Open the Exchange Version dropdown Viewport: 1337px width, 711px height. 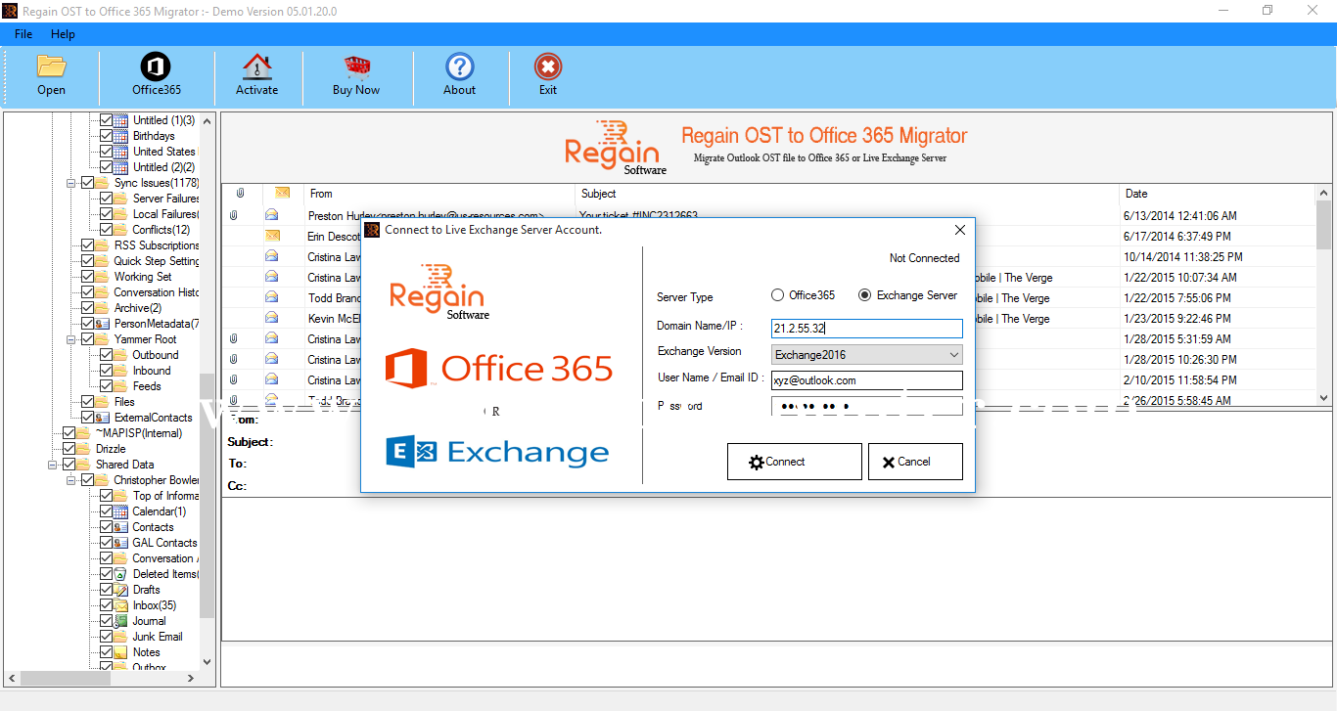(866, 355)
